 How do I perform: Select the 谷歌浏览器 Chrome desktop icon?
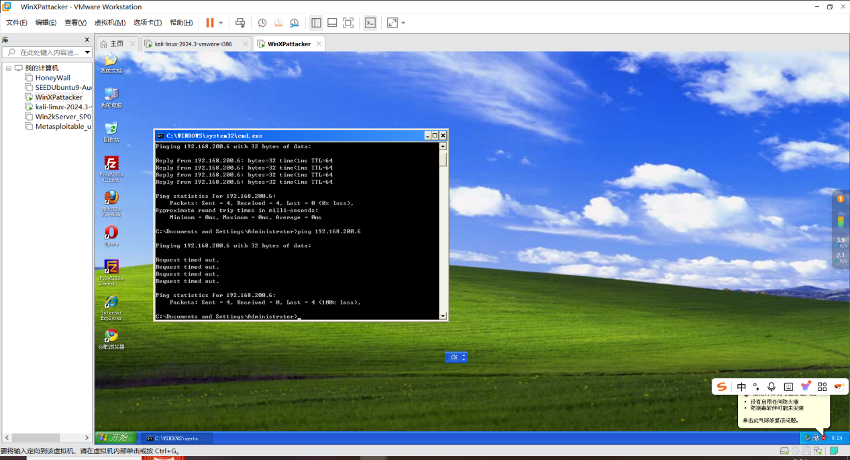point(111,339)
